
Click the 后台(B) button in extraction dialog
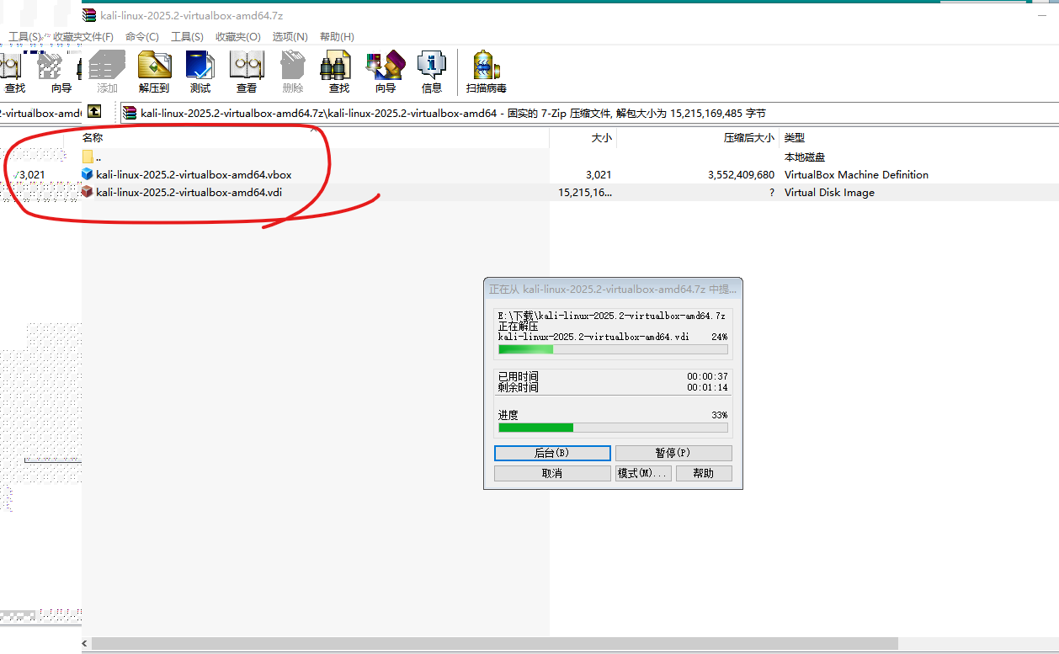552,453
